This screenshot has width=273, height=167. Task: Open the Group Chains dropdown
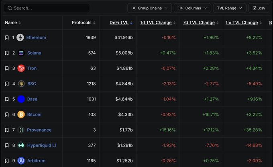click(150, 8)
